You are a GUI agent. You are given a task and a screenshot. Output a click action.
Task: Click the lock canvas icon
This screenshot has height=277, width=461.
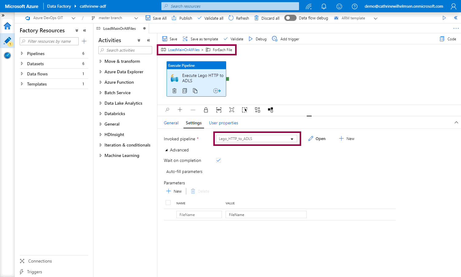tap(206, 110)
